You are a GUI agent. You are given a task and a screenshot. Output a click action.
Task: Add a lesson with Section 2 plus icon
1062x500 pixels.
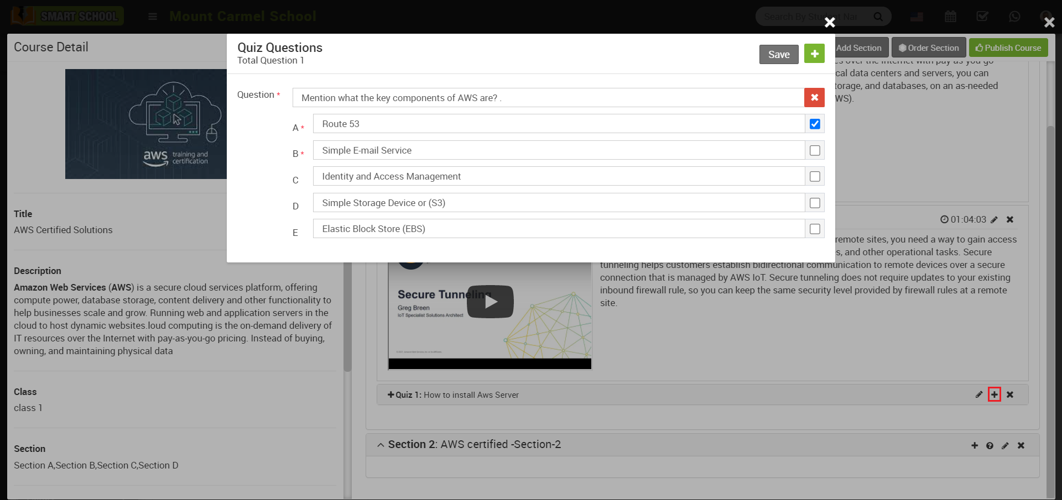[x=975, y=445]
